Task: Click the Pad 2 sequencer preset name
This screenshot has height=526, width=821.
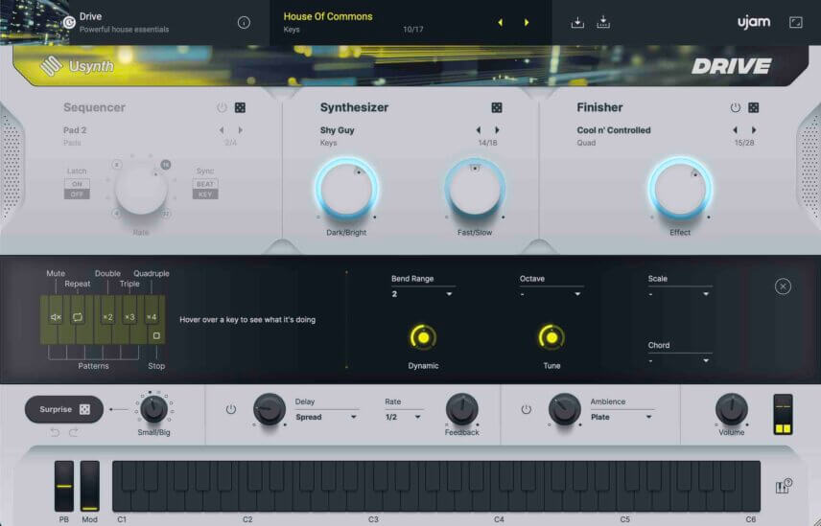Action: tap(75, 130)
